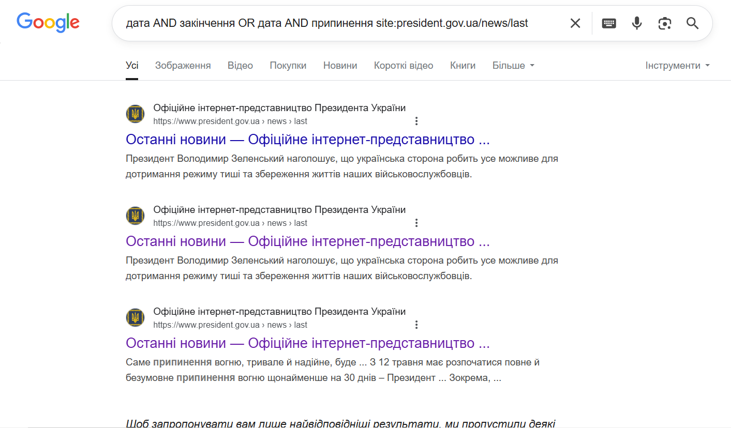
Task: Click first result's snippet about режиму тиші
Action: (342, 166)
